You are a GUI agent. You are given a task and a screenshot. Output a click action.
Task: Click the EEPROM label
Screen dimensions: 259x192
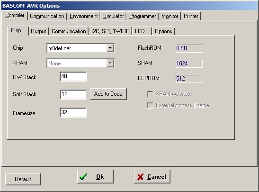pyautogui.click(x=149, y=78)
